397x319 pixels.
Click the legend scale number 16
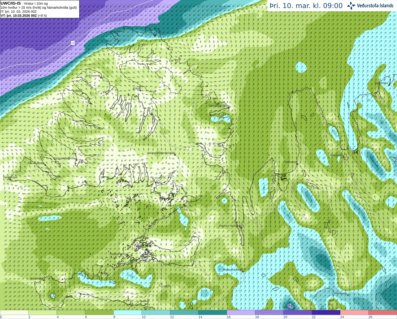[229, 317]
